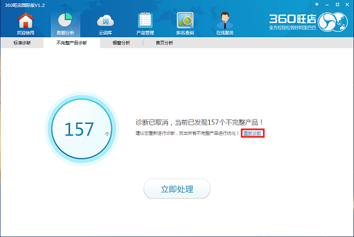
Task: Close the 360旺店 window
Action: (x=347, y=4)
